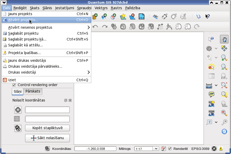Click the Koordinātas value field

[x=95, y=149]
